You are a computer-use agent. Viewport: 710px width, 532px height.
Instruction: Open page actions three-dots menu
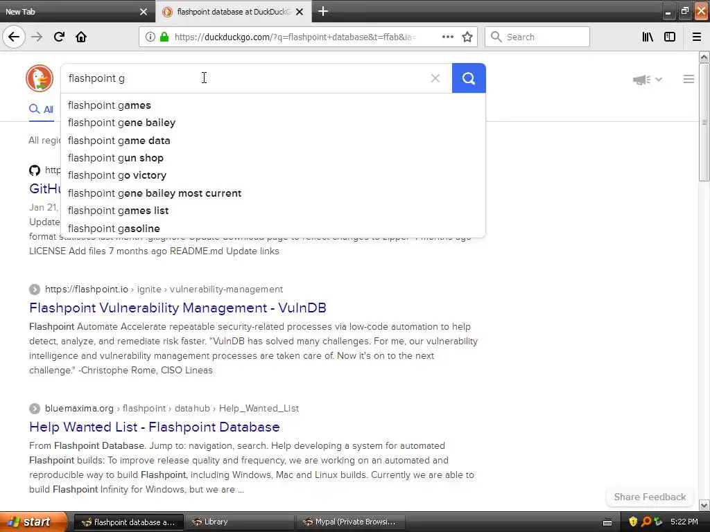[x=447, y=37]
